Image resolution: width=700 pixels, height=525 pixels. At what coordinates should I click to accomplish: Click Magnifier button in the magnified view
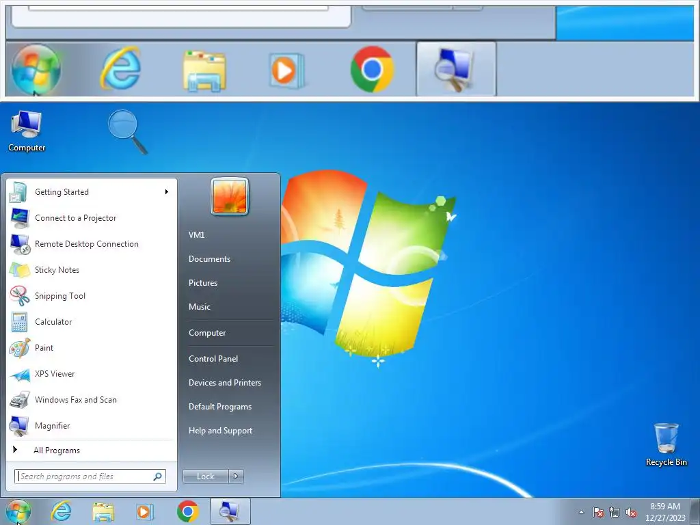coord(456,69)
